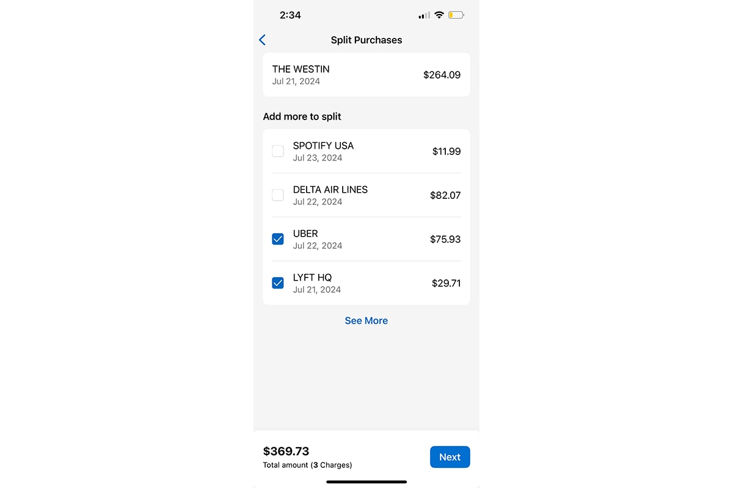Tap the Wi-Fi icon in status bar
Image resolution: width=733 pixels, height=488 pixels.
[437, 14]
